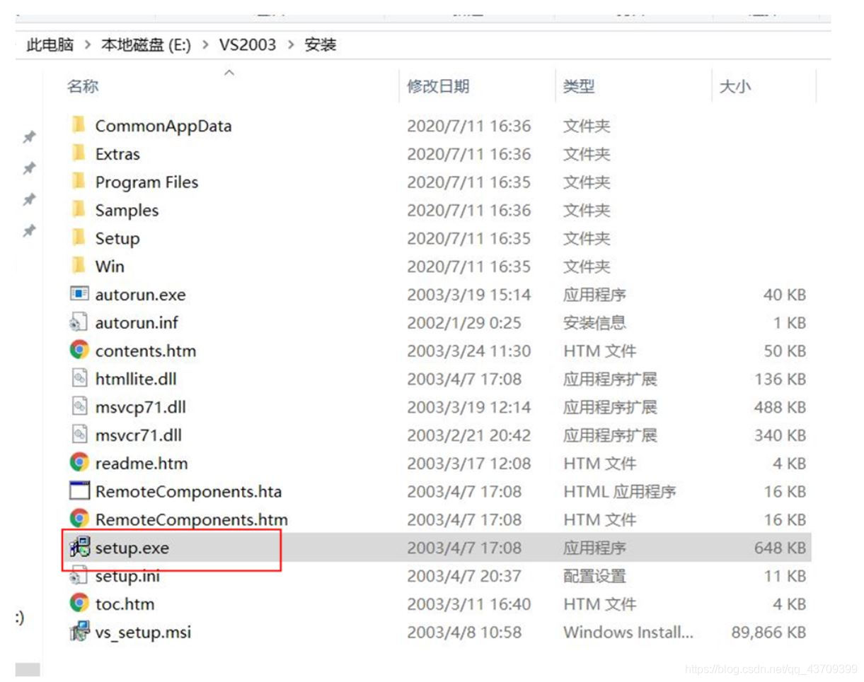Click the autorun.inf file icon
Screen dimensions: 864x682
point(79,323)
